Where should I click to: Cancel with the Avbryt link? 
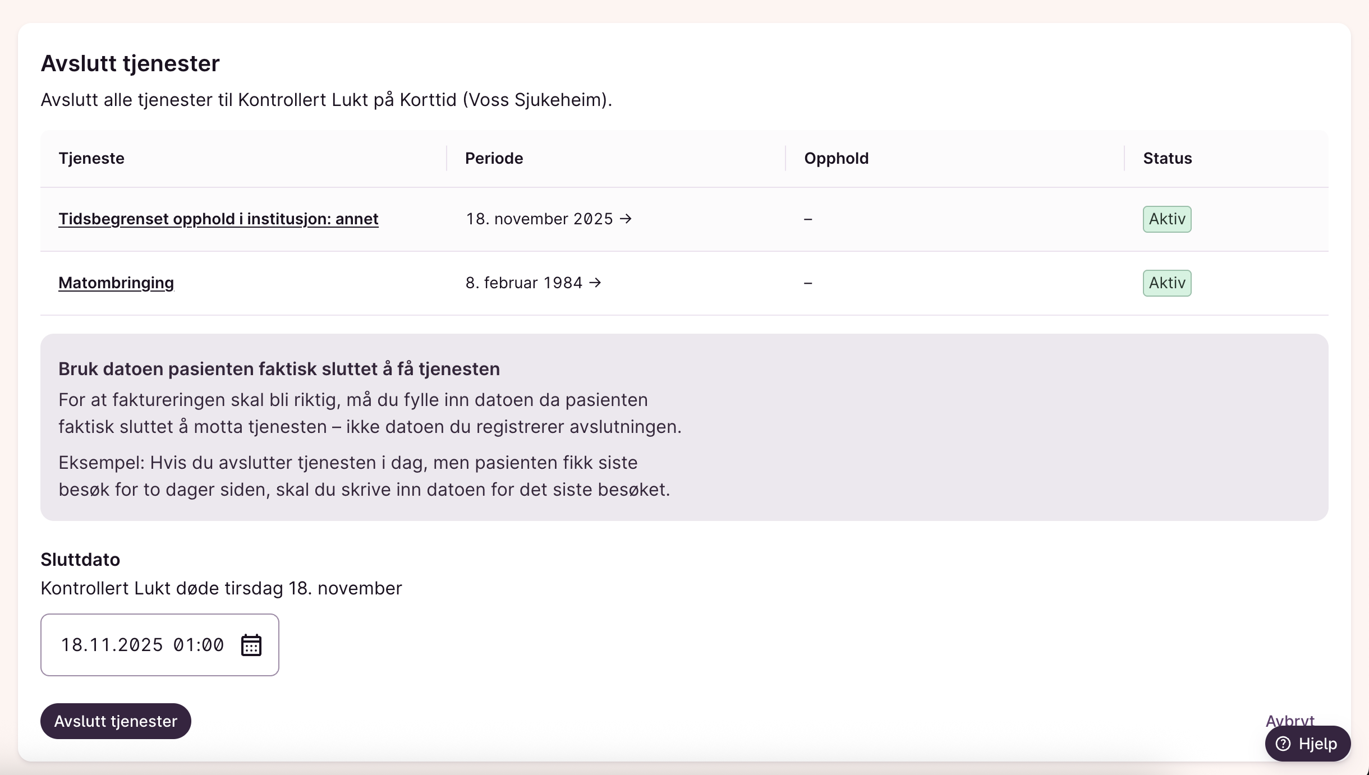coord(1289,720)
